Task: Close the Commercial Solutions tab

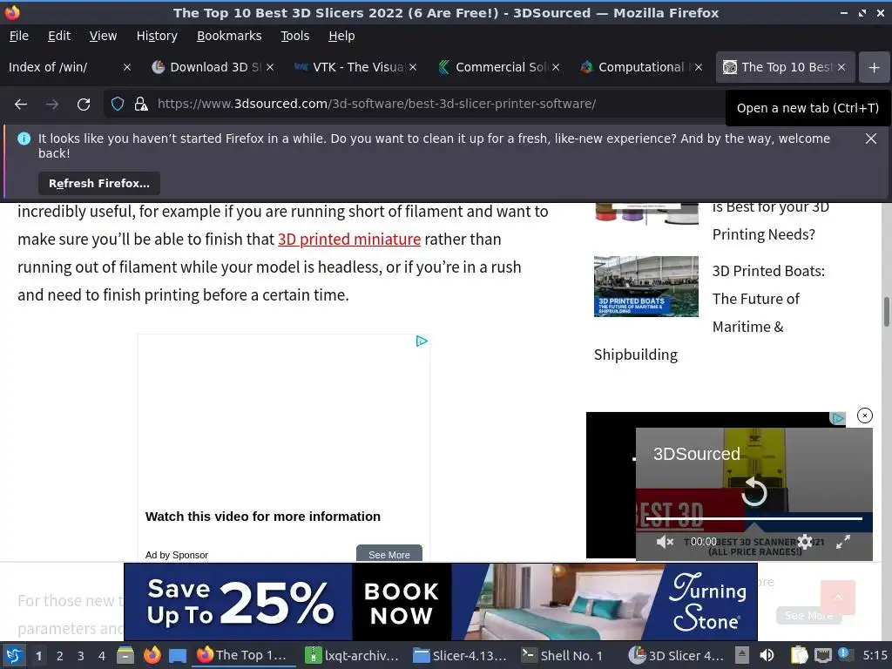Action: [x=556, y=67]
